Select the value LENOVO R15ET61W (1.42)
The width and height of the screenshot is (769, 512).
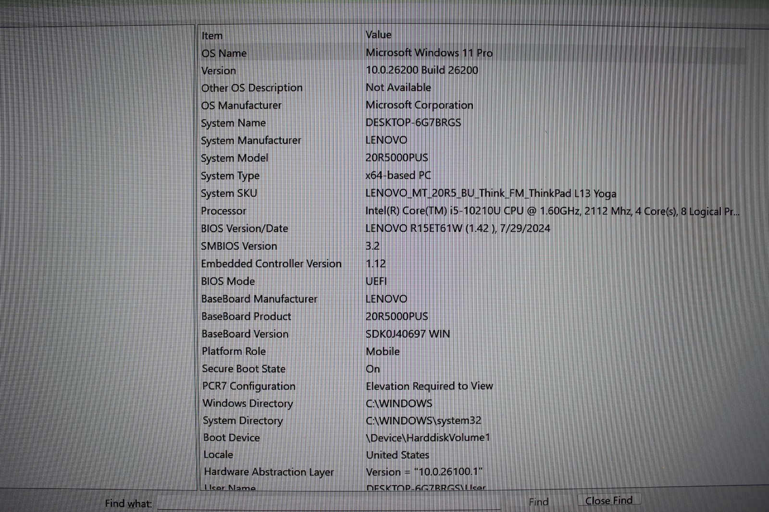[458, 228]
